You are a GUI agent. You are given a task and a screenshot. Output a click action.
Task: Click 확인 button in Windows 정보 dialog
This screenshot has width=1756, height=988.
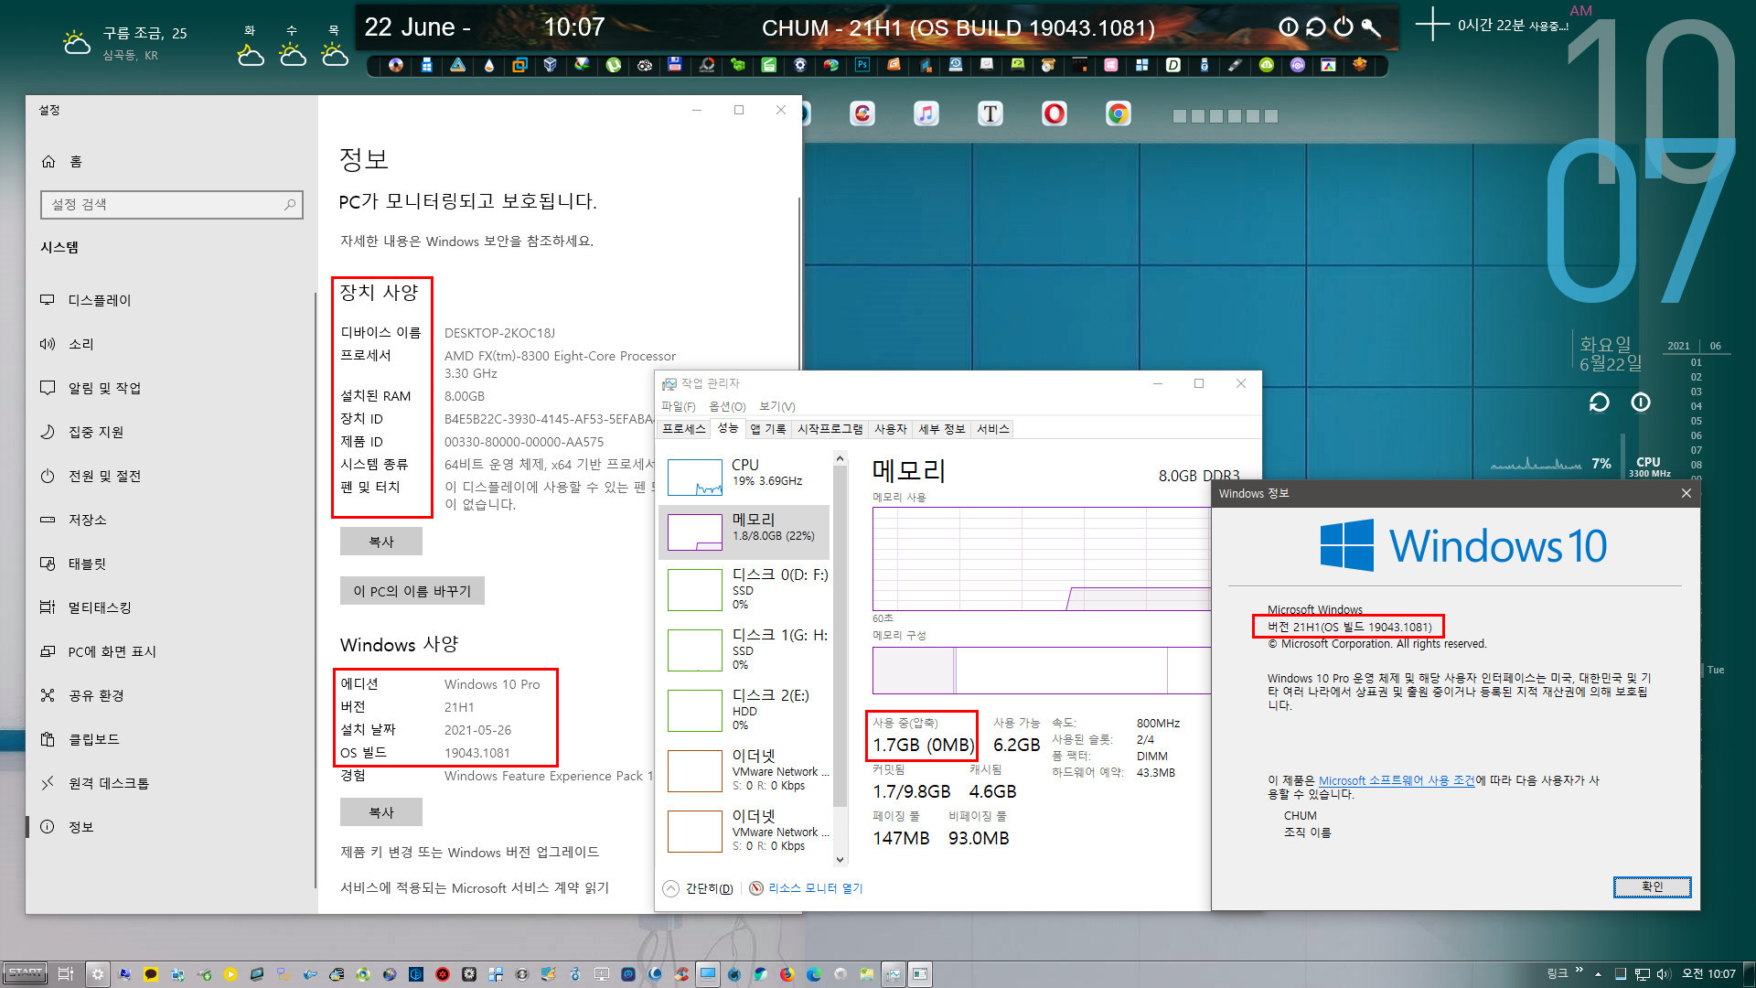point(1653,886)
